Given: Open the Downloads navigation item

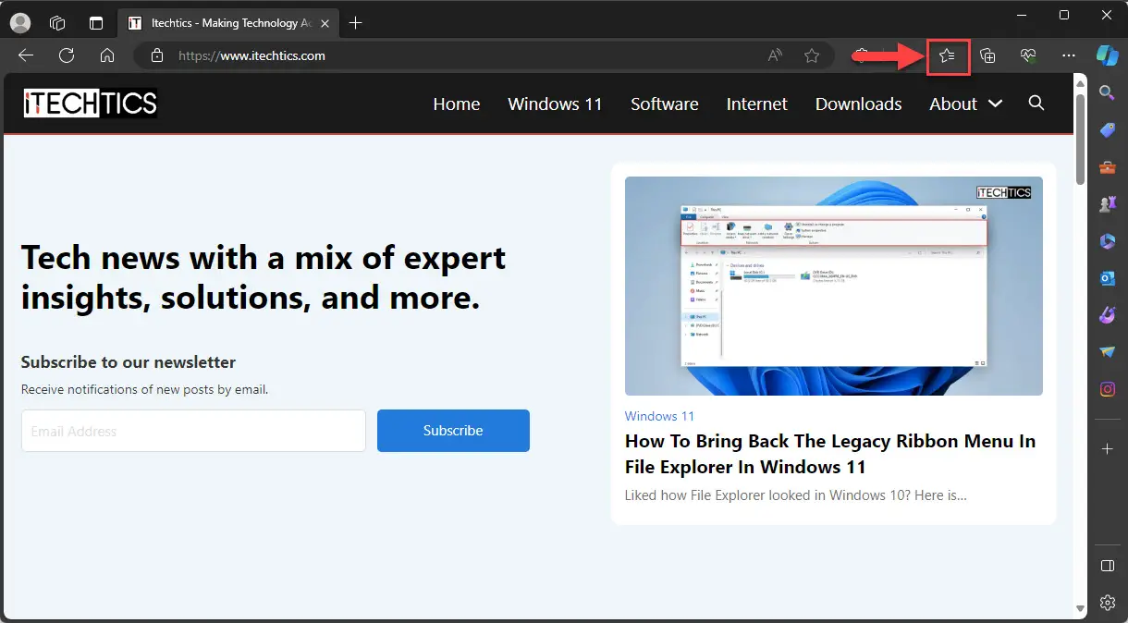Looking at the screenshot, I should click(x=859, y=104).
